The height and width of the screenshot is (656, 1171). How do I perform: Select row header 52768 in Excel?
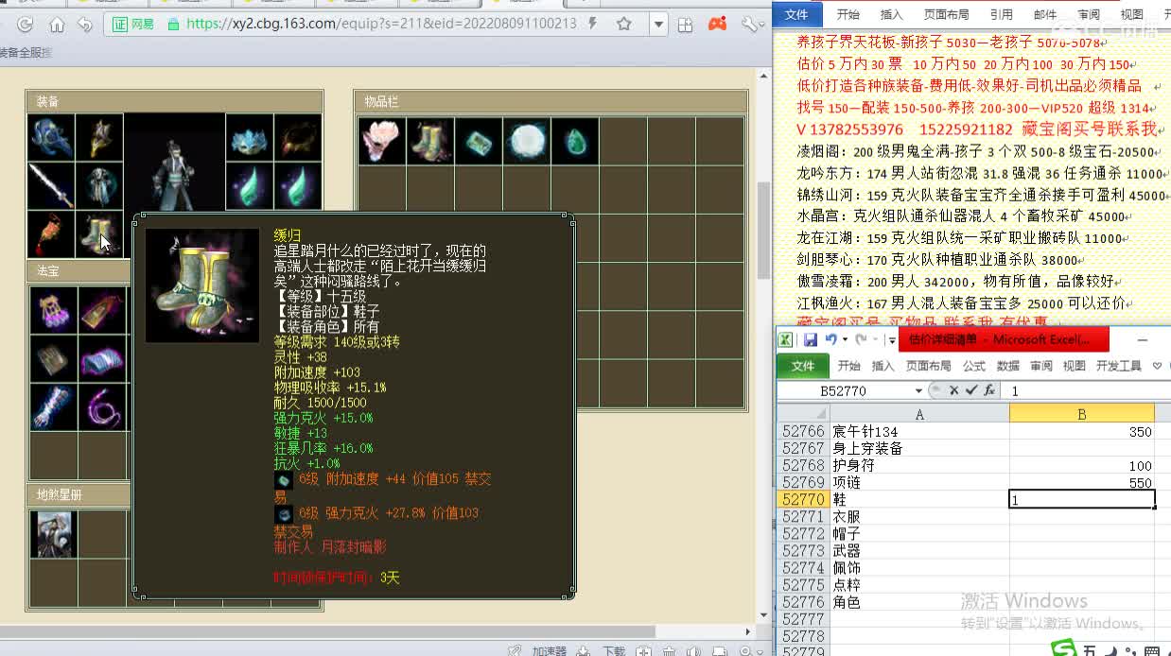[803, 465]
